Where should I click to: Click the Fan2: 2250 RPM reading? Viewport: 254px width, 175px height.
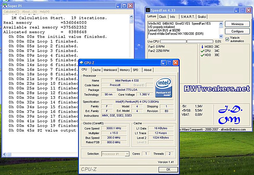159,51
